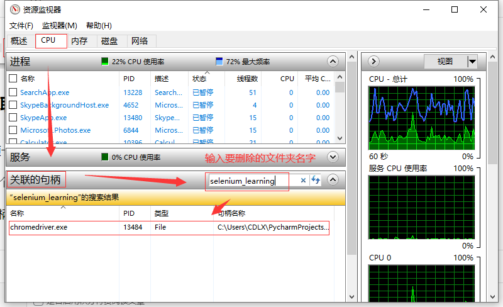Switch to the 网络 tab
Viewport: 503px width, 307px height.
pos(140,41)
